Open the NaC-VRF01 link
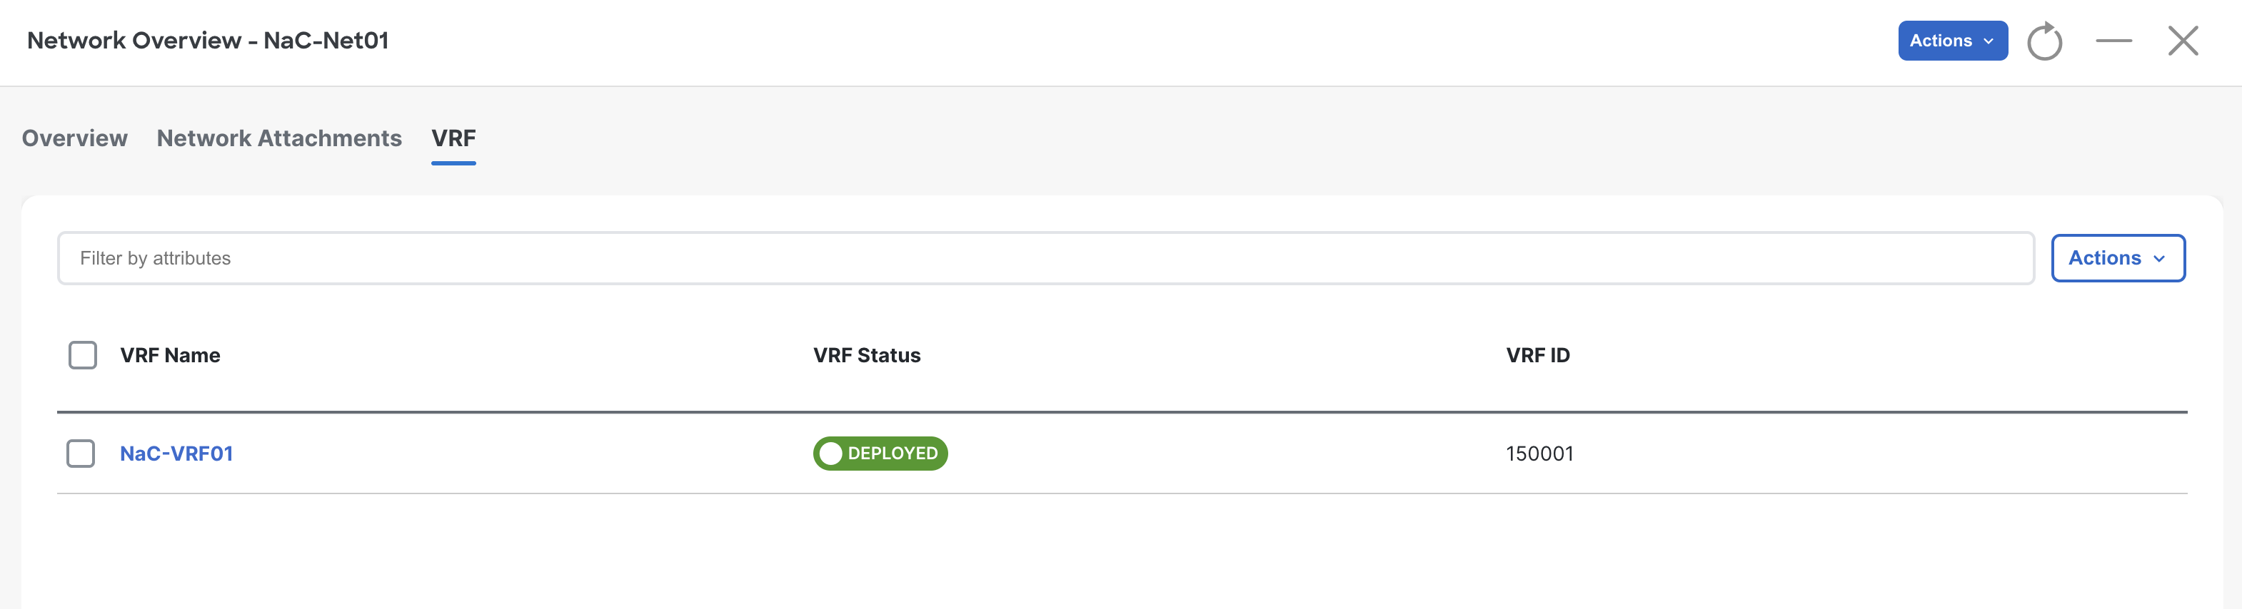This screenshot has width=2242, height=609. tap(176, 454)
